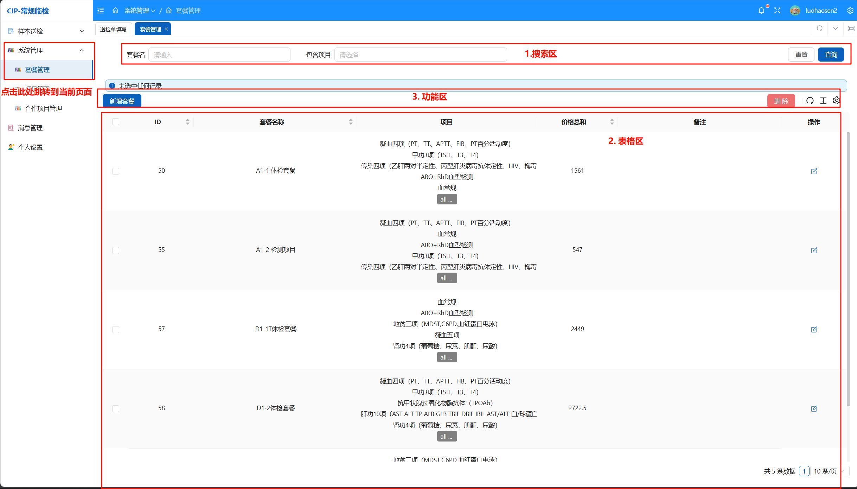Click into the 套餐名 input field
857x489 pixels.
tap(219, 55)
